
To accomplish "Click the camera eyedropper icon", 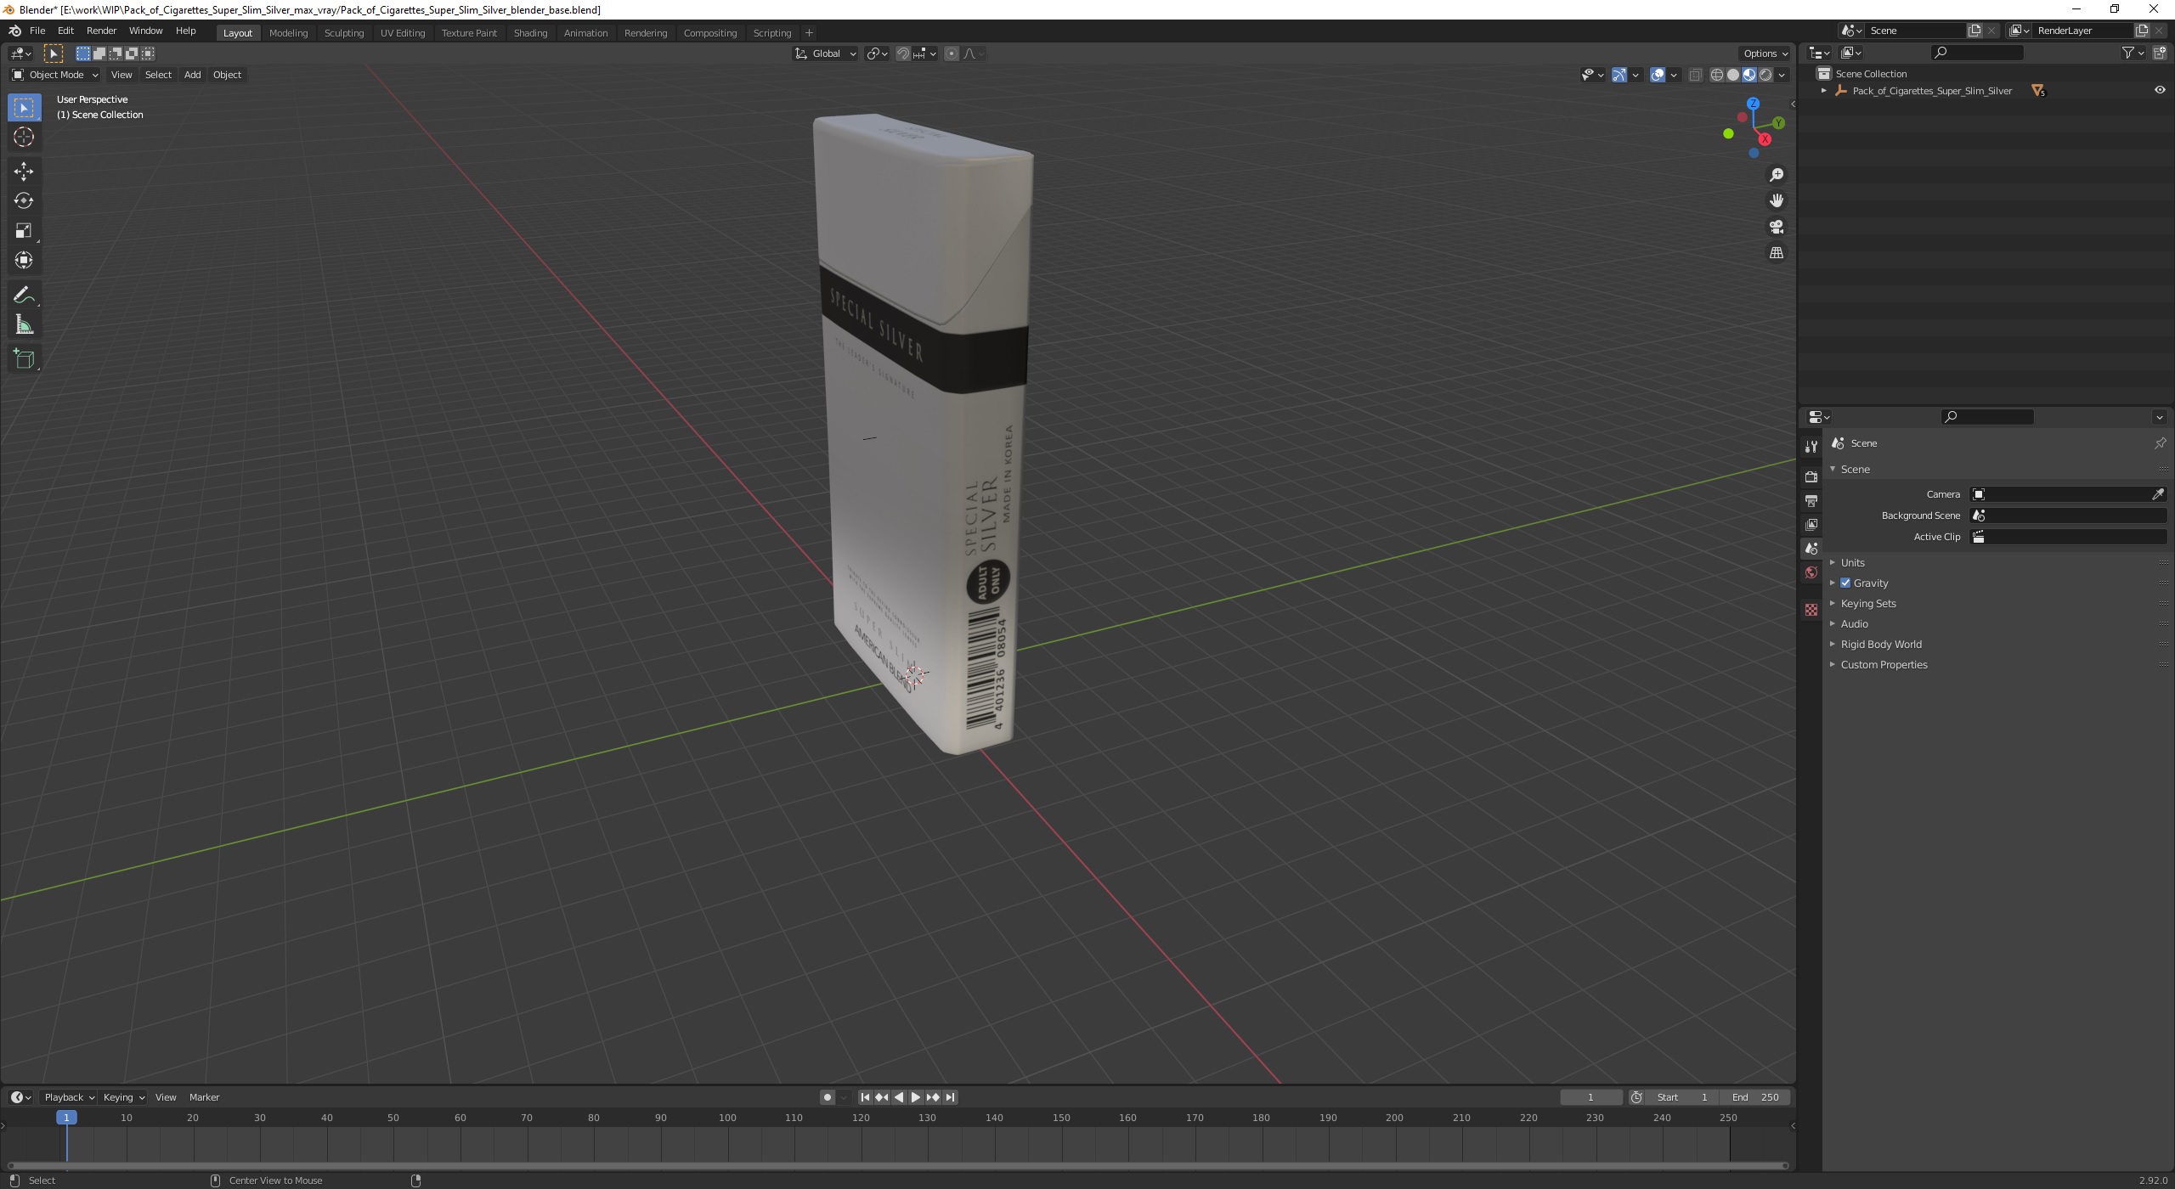I will pos(2158,494).
